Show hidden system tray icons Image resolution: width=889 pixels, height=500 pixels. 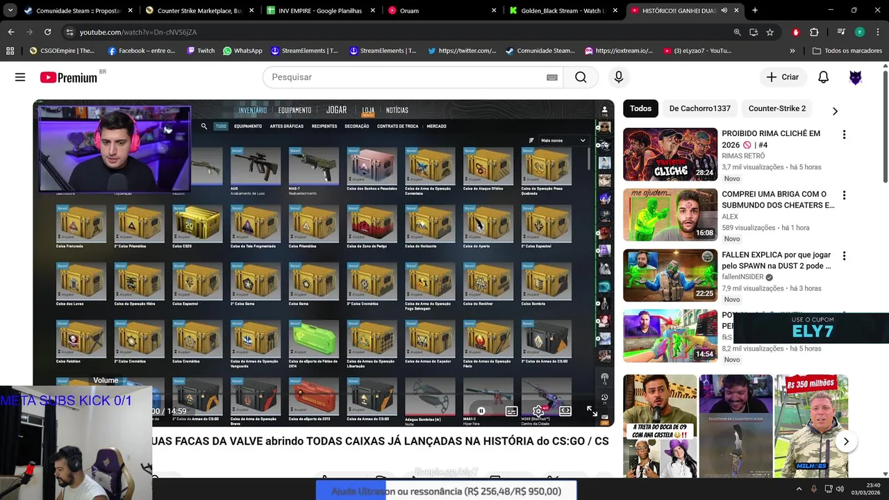(799, 489)
